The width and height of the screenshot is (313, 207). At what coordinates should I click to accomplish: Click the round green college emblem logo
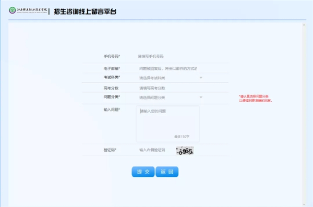[x=13, y=10]
